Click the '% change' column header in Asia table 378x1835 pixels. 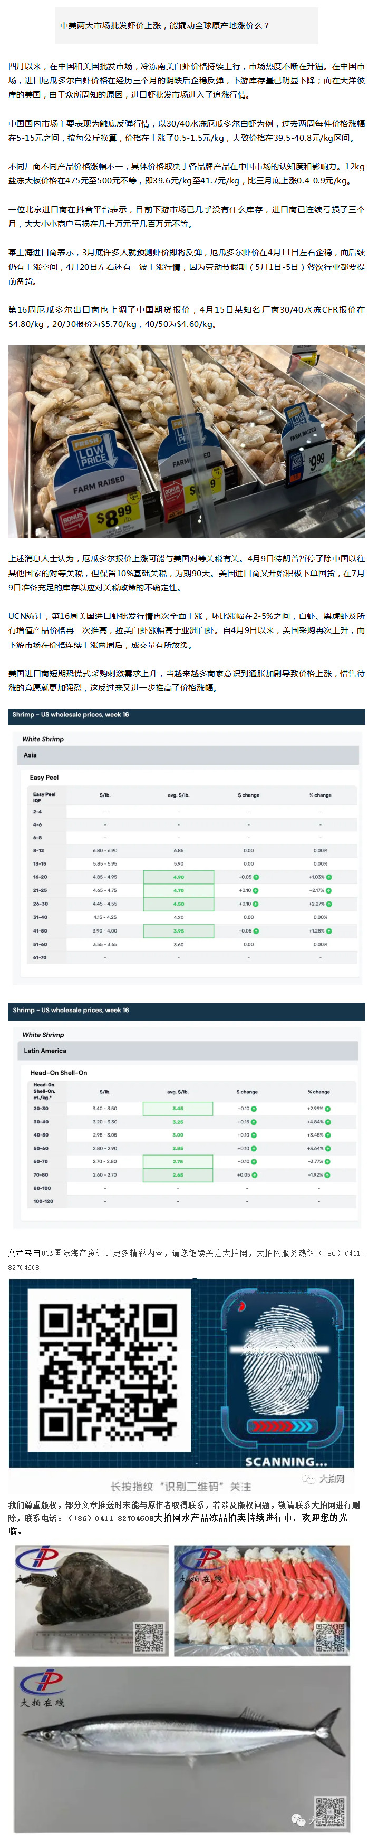point(321,795)
